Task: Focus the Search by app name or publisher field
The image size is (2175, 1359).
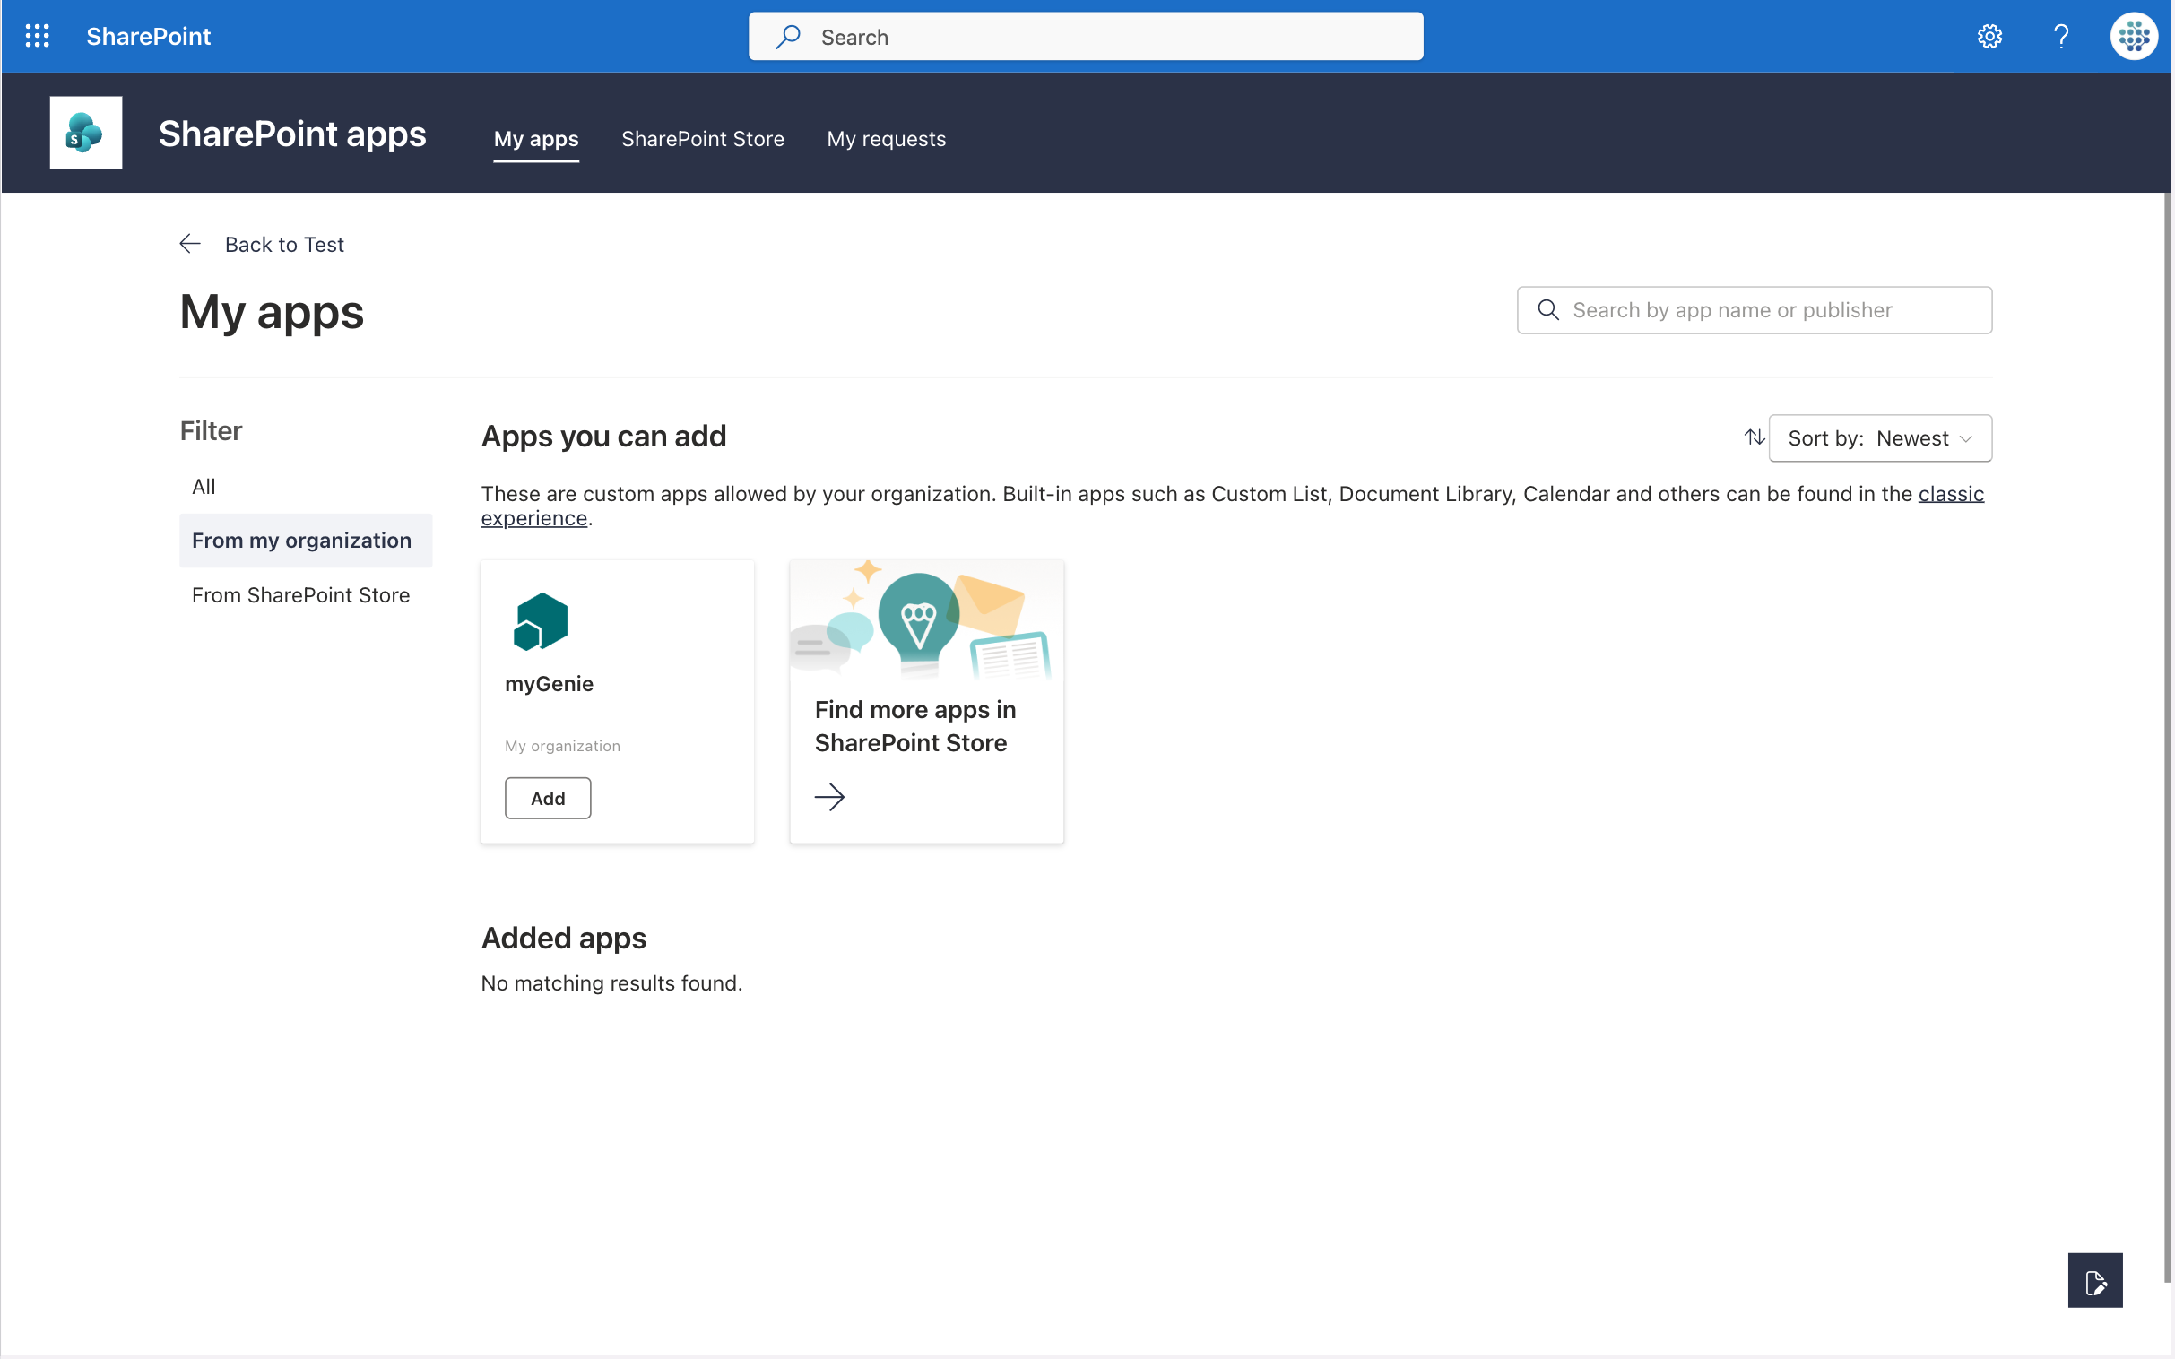Action: tap(1755, 310)
